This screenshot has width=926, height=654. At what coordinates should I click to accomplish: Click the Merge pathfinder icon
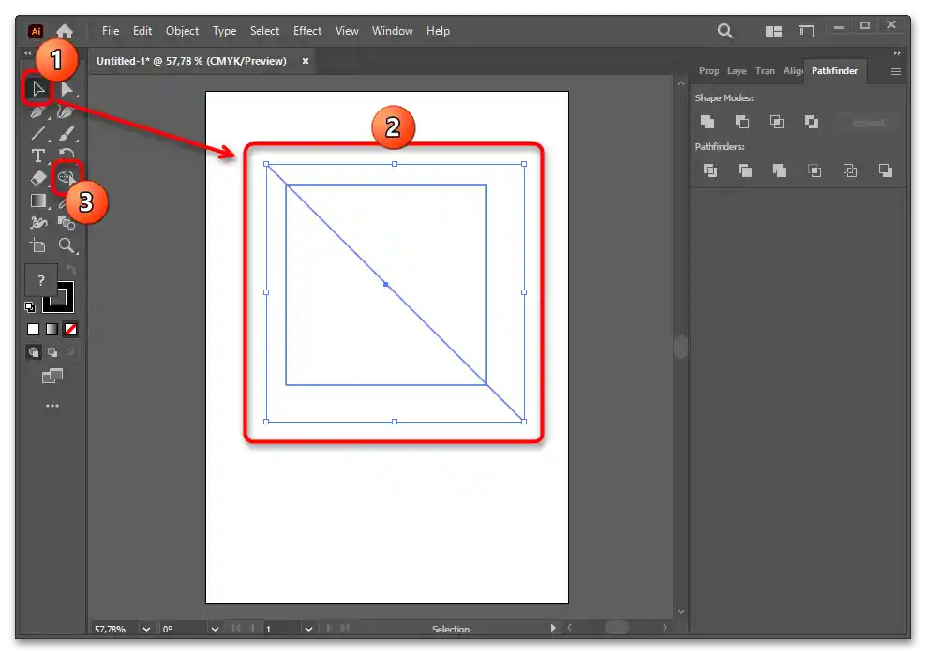780,171
